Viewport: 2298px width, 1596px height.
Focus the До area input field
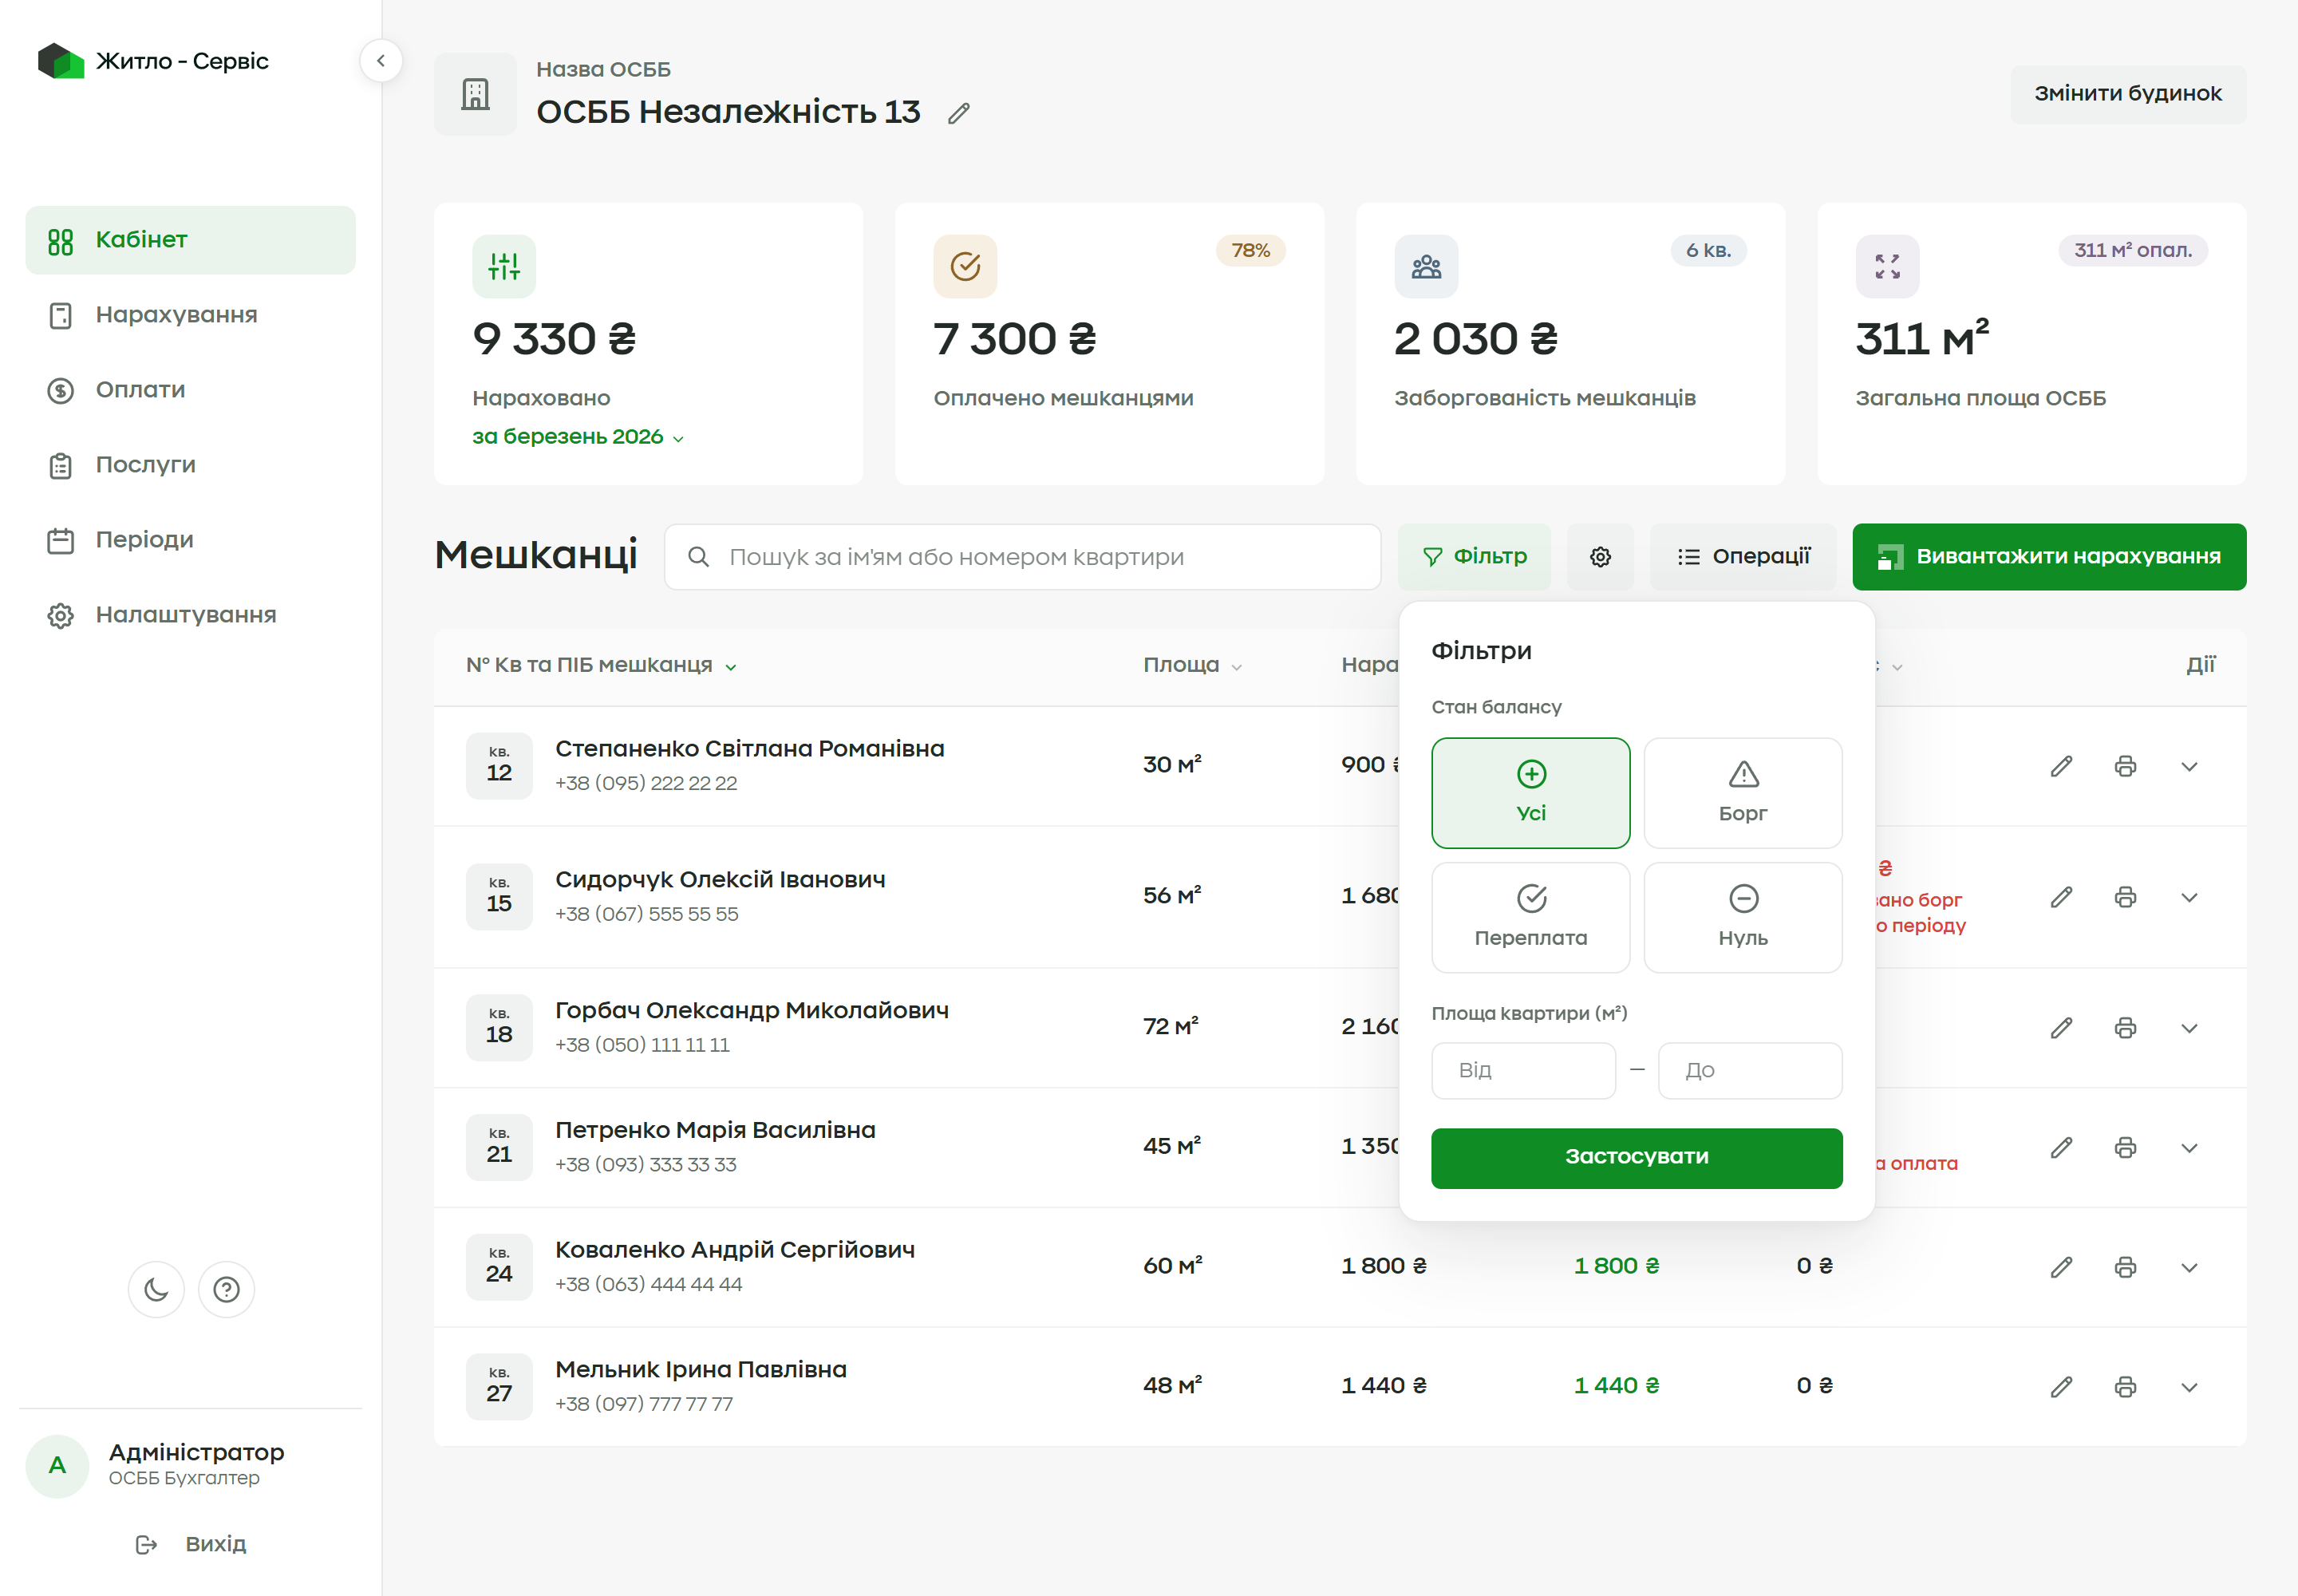(x=1750, y=1071)
